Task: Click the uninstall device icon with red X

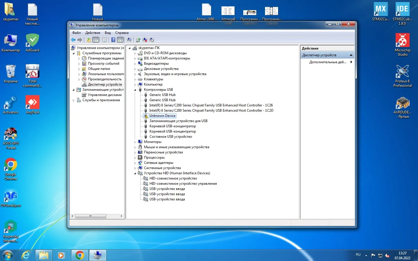Action: tap(145, 40)
